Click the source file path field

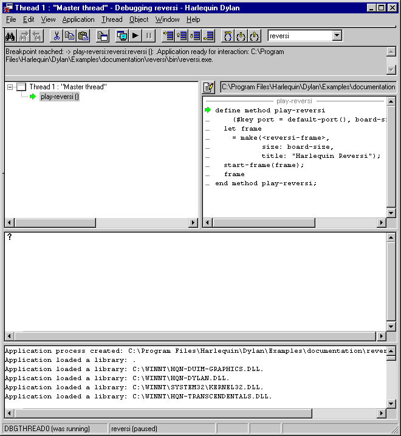[x=308, y=87]
